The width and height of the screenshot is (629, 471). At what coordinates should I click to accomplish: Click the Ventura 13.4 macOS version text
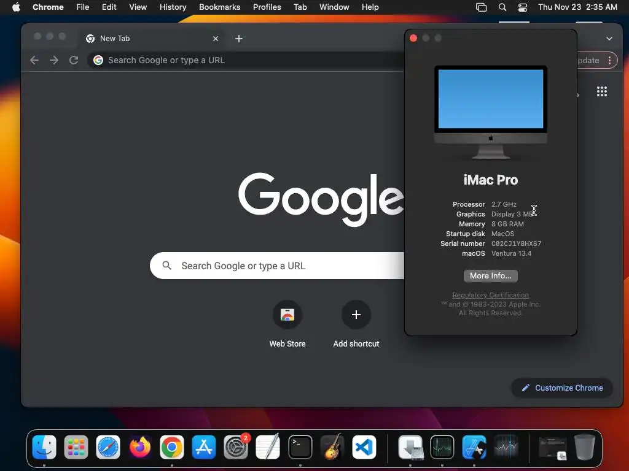(511, 253)
